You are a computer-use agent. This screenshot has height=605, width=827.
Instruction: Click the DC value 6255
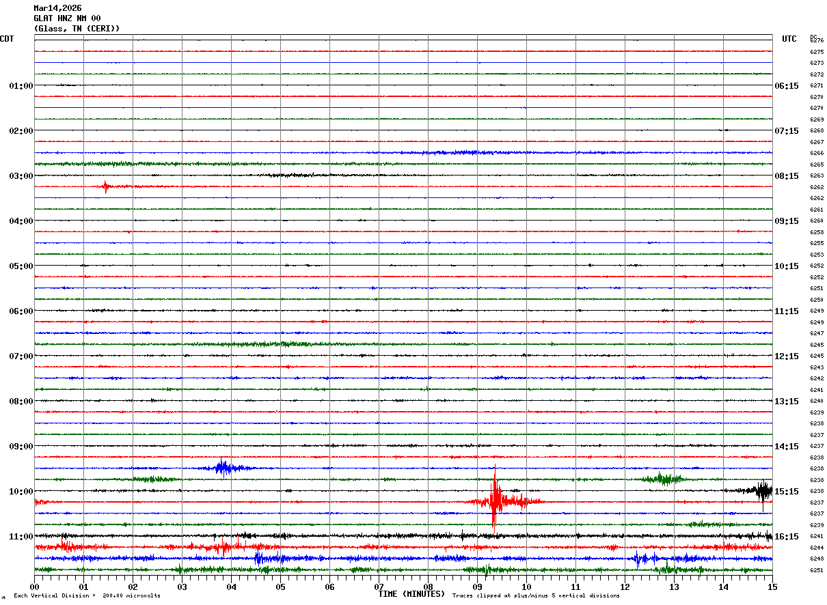pyautogui.click(x=817, y=244)
